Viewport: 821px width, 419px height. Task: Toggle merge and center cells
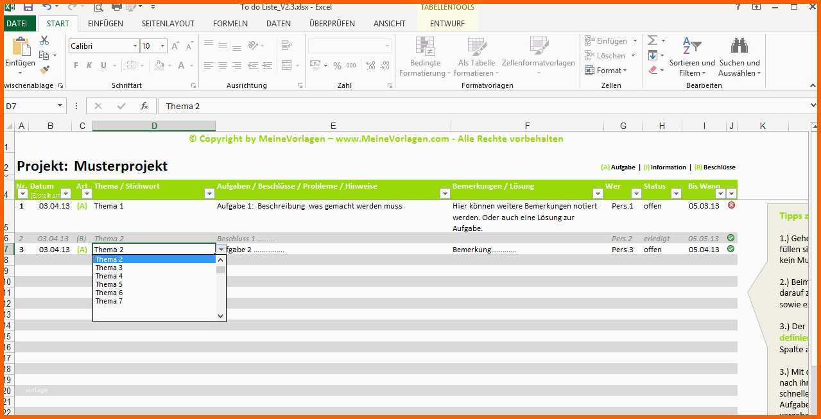286,65
